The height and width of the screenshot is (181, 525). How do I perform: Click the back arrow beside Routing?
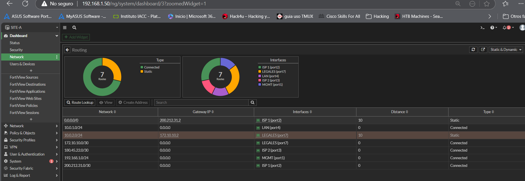pos(67,50)
